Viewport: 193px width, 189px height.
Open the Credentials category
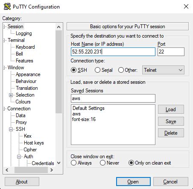(43, 163)
